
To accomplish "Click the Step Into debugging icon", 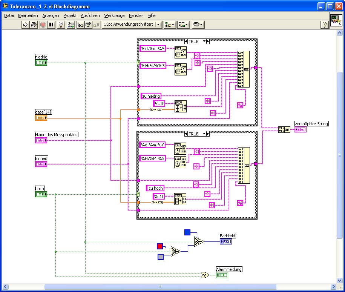I will 80,25.
